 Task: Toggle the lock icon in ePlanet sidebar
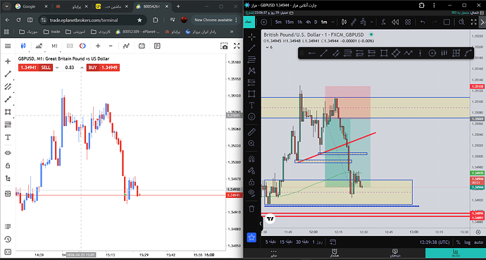(8, 166)
